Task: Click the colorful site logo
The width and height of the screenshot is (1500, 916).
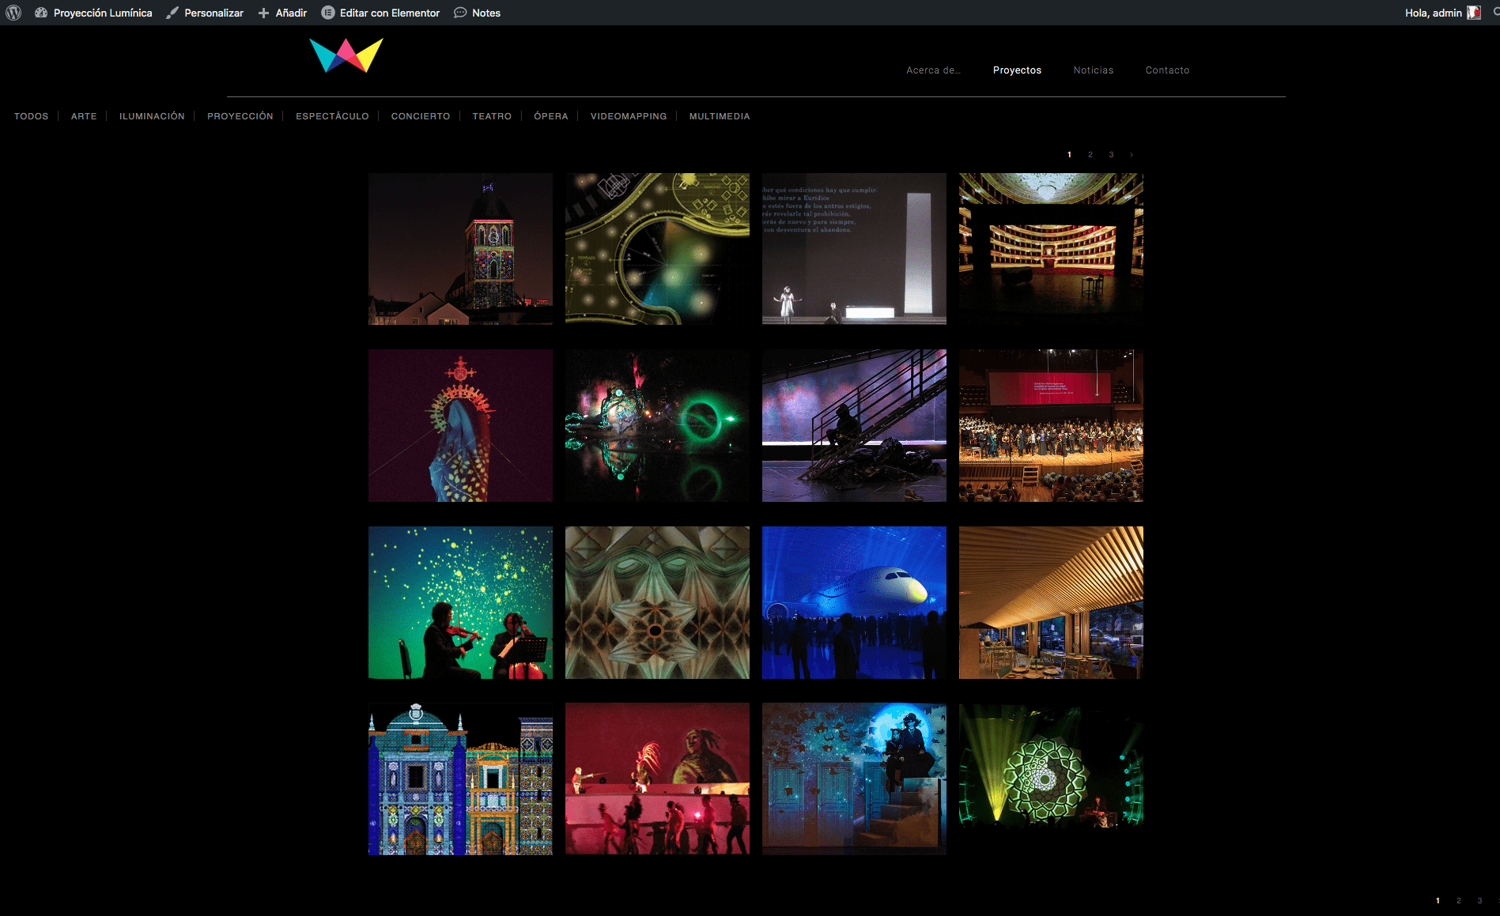Action: [x=346, y=55]
